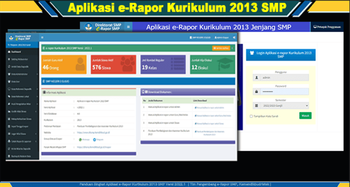The width and height of the screenshot is (350, 187).
Task: Tick the Tampilkan Kata Sandi checkbox
Action: click(x=251, y=116)
